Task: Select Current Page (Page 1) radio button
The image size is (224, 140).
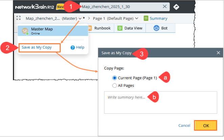Action: [114, 78]
